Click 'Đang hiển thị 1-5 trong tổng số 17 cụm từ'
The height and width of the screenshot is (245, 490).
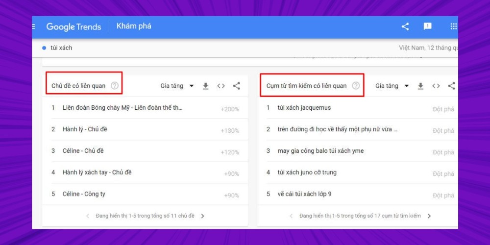360,216
